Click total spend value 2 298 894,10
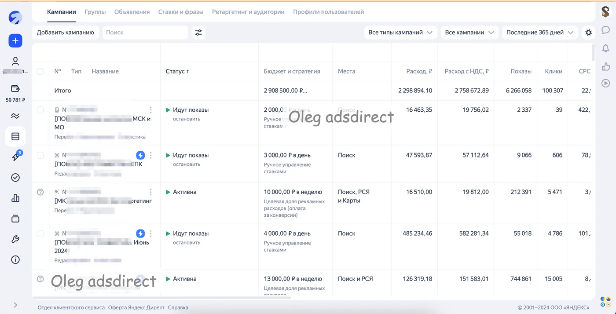 [x=415, y=91]
